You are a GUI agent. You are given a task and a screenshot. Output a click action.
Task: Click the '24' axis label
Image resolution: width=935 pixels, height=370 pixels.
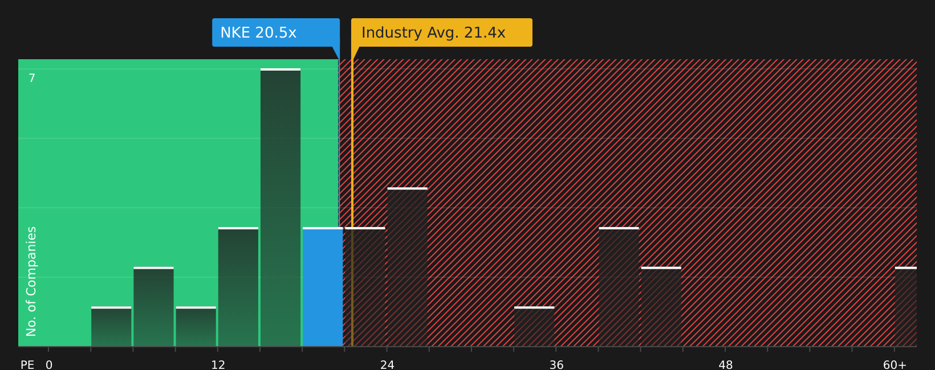[387, 365]
